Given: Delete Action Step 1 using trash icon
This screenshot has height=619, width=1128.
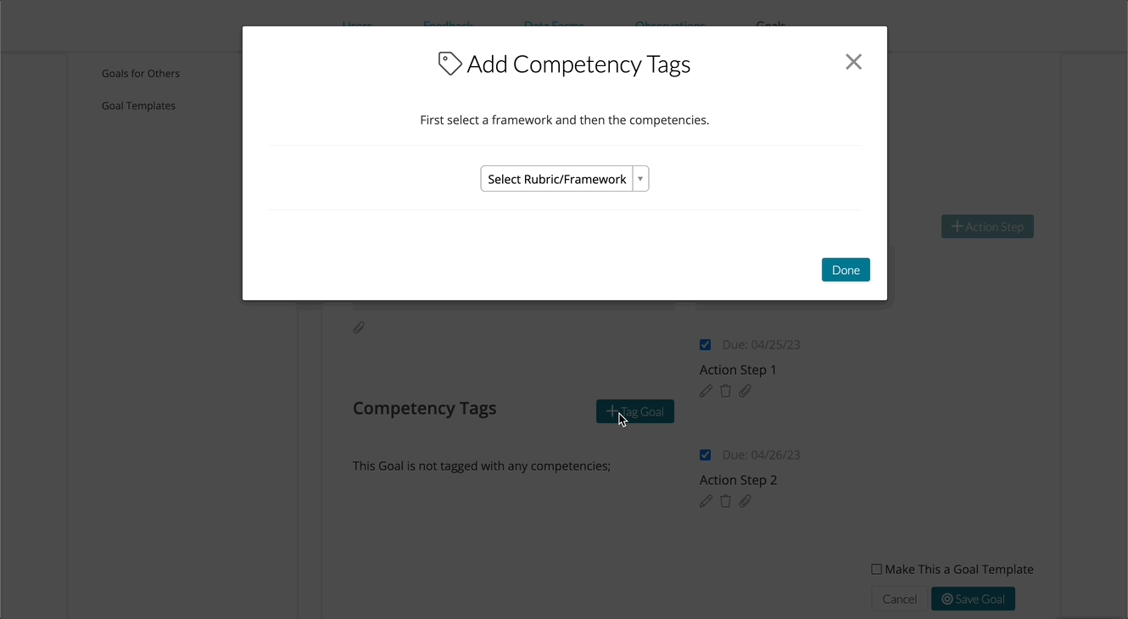Looking at the screenshot, I should pyautogui.click(x=725, y=391).
